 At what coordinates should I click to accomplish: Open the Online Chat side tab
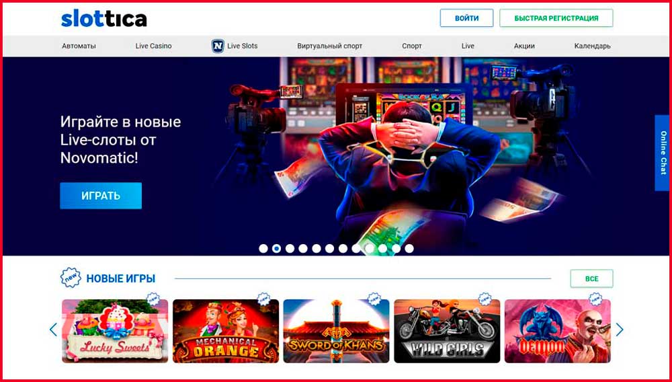coord(663,153)
